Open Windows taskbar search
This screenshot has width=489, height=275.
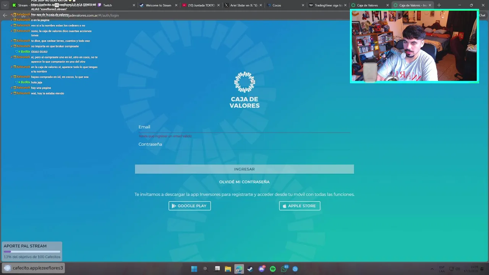point(206,269)
